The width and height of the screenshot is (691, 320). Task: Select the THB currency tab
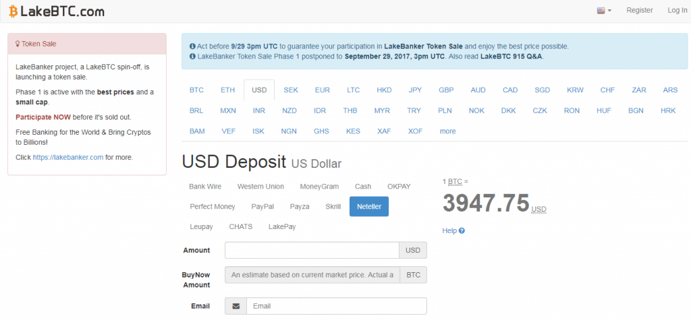(x=350, y=110)
